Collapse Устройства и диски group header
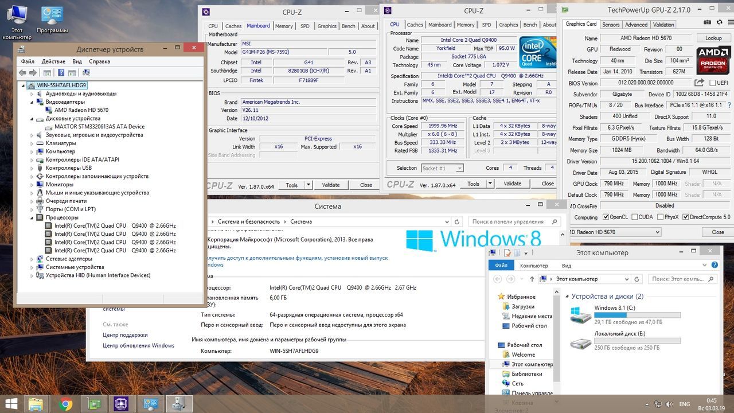 click(567, 297)
